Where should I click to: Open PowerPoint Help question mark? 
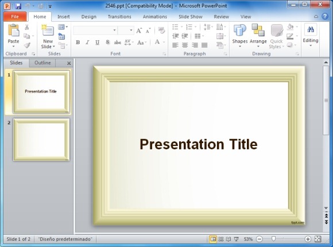pos(325,16)
